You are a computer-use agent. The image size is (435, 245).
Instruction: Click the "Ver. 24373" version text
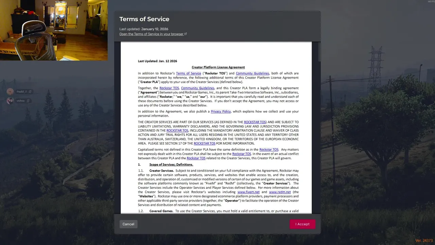coord(424,241)
